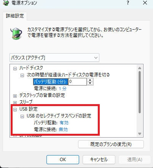153x168 pixels.
Task: Click the USB バッテリ駆動 有効 value
Action: point(64,123)
